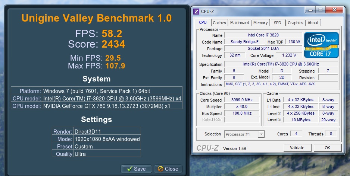Click the Platform row 'Windows 7 (build 7601...'
This screenshot has width=350, height=176.
coord(97,91)
